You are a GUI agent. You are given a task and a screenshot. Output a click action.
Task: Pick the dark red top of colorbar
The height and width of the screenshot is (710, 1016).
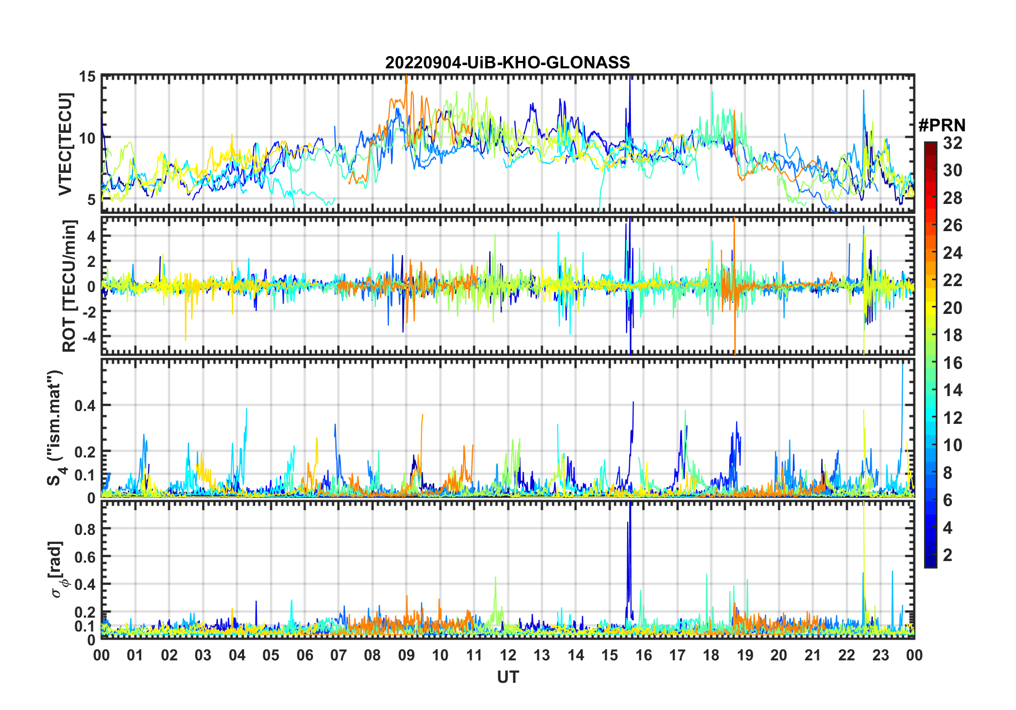pos(930,146)
